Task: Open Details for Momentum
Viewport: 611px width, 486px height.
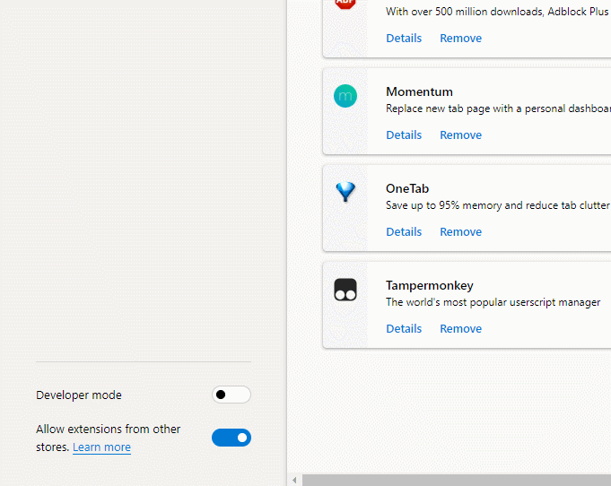Action: click(404, 135)
